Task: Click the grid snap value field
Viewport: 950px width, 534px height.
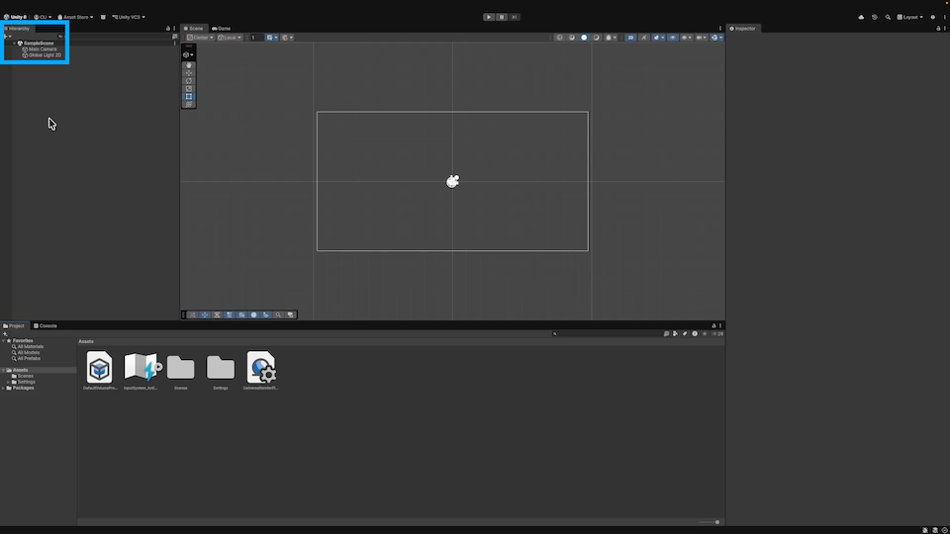Action: coord(256,38)
